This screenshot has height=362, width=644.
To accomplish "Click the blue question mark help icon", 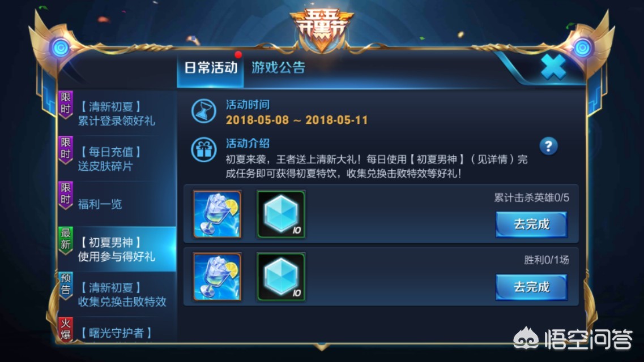I will pyautogui.click(x=548, y=146).
